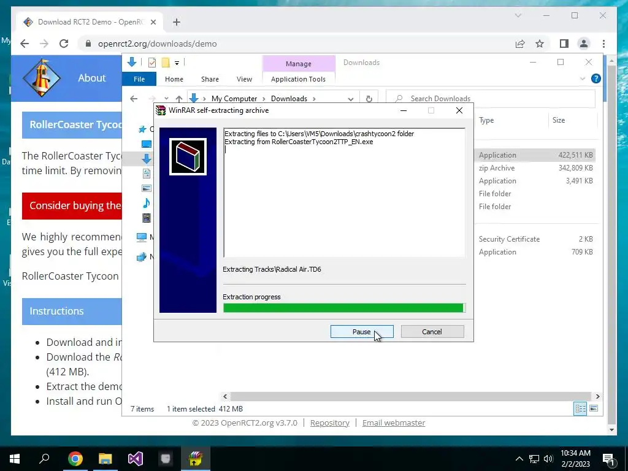Open the tab search dropdown in Chrome

(518, 15)
